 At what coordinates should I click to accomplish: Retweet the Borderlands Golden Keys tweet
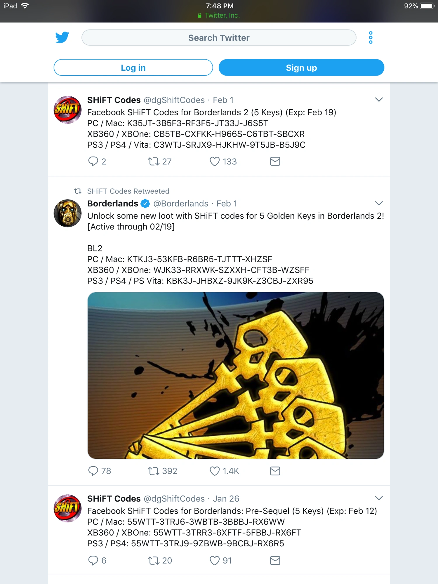(x=153, y=471)
